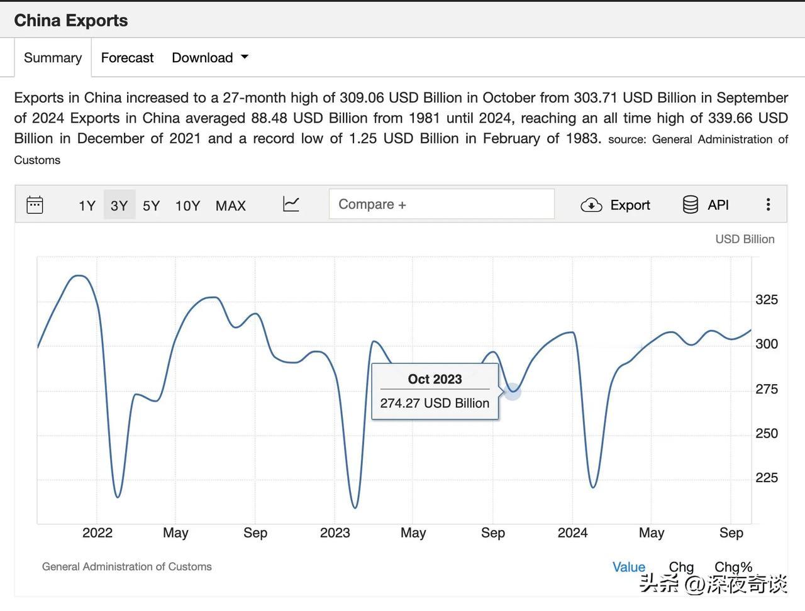The width and height of the screenshot is (805, 611).
Task: Open the calendar date range picker
Action: click(35, 205)
